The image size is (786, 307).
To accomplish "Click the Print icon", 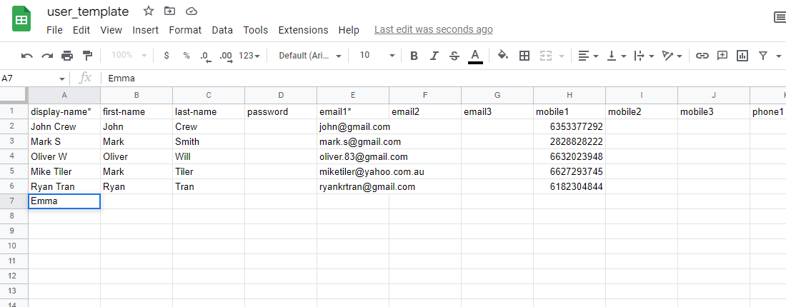I will click(67, 56).
